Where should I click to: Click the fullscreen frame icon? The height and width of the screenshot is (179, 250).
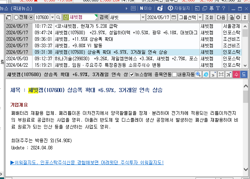221,74
